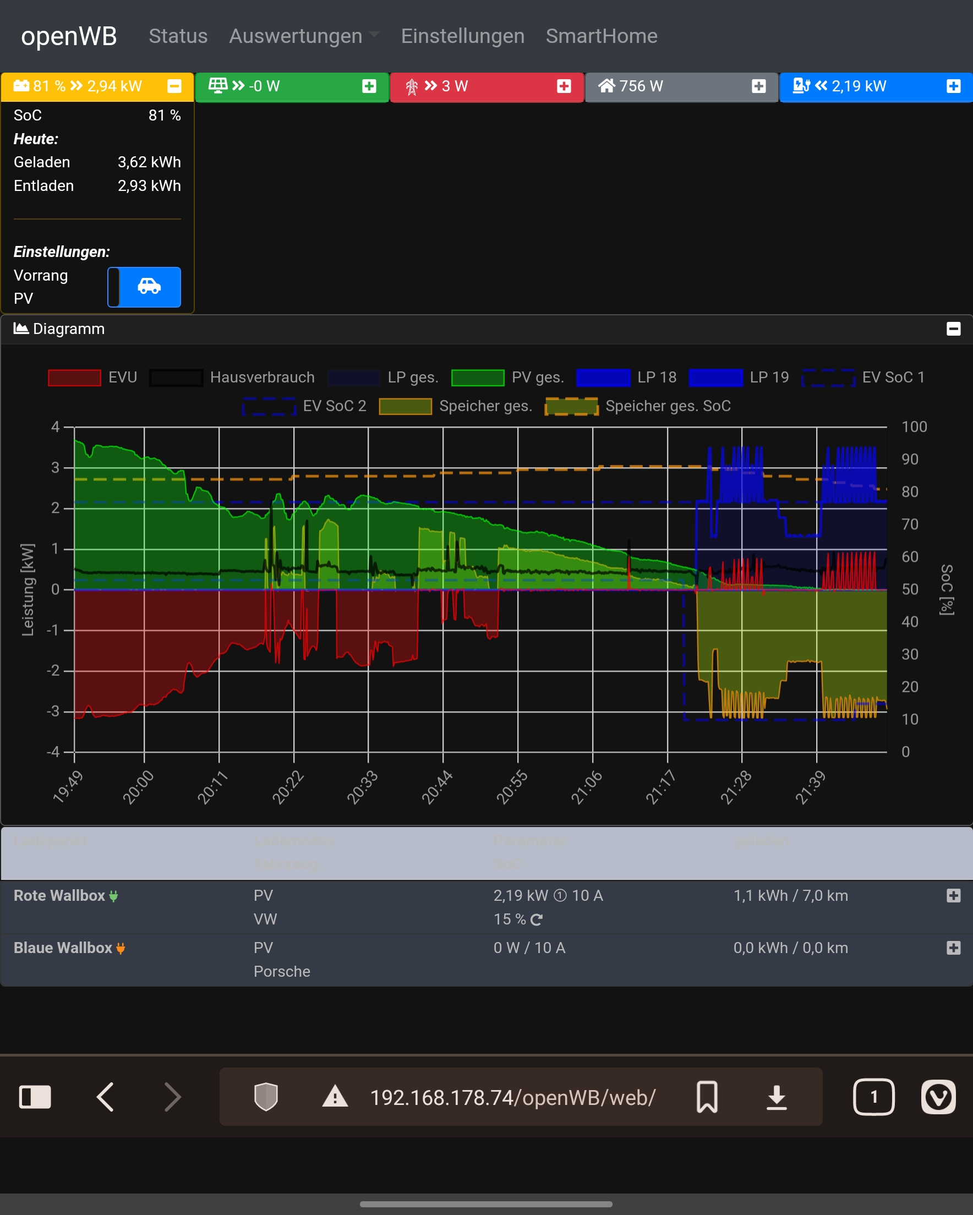Collapse the battery storage card
Image resolution: width=973 pixels, height=1215 pixels.
[x=174, y=86]
